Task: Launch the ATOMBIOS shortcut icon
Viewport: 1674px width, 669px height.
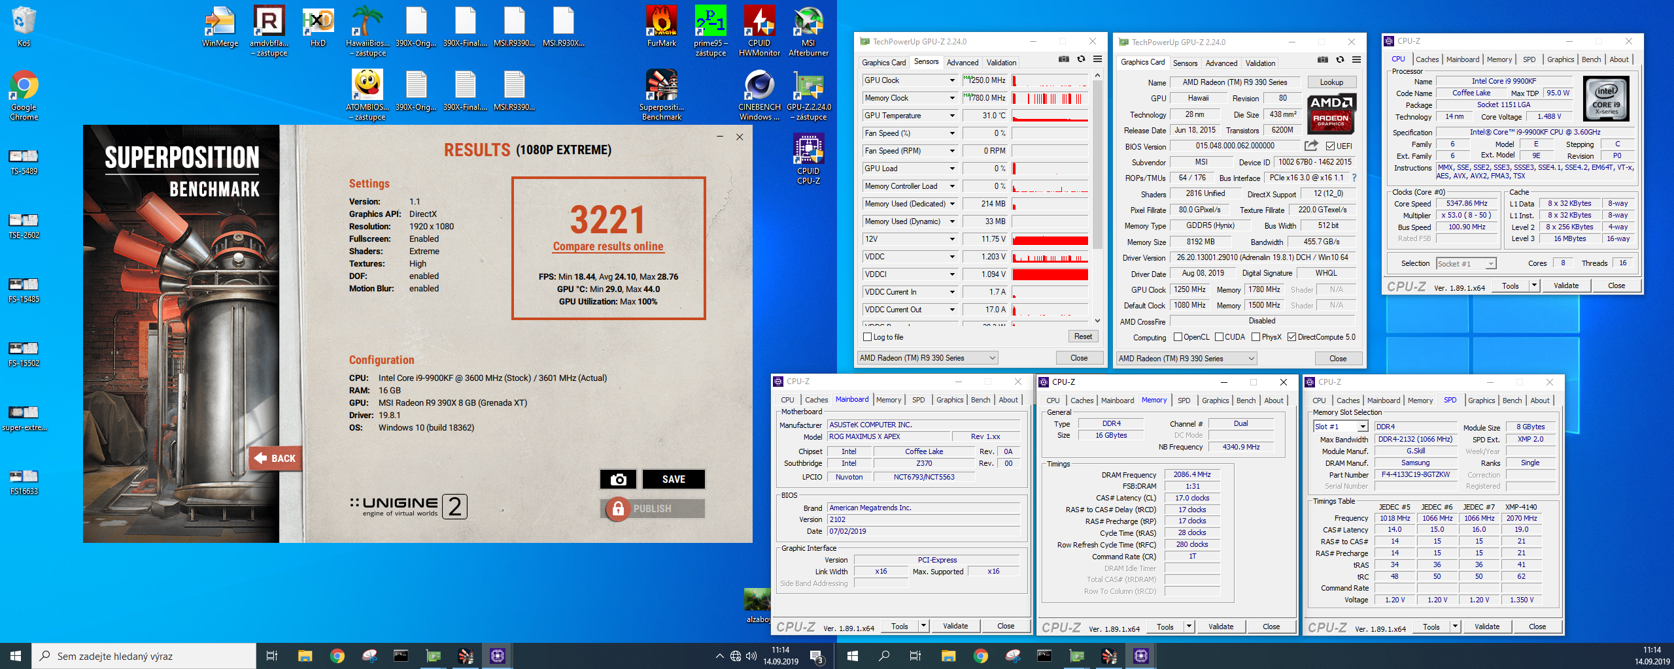Action: click(367, 95)
